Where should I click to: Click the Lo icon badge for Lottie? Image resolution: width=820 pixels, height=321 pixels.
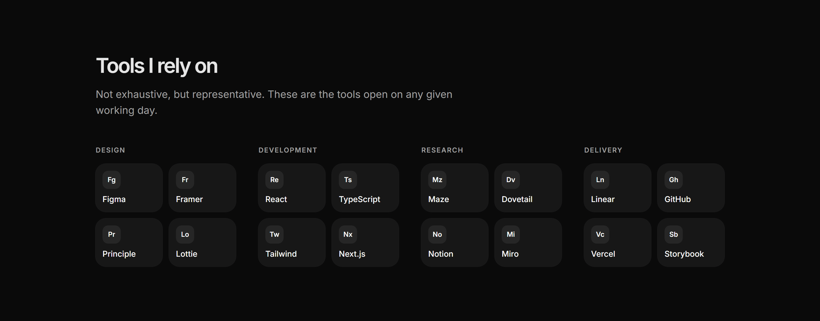pyautogui.click(x=185, y=234)
